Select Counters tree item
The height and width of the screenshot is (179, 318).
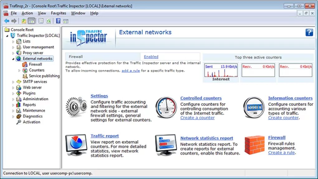pos(36,70)
